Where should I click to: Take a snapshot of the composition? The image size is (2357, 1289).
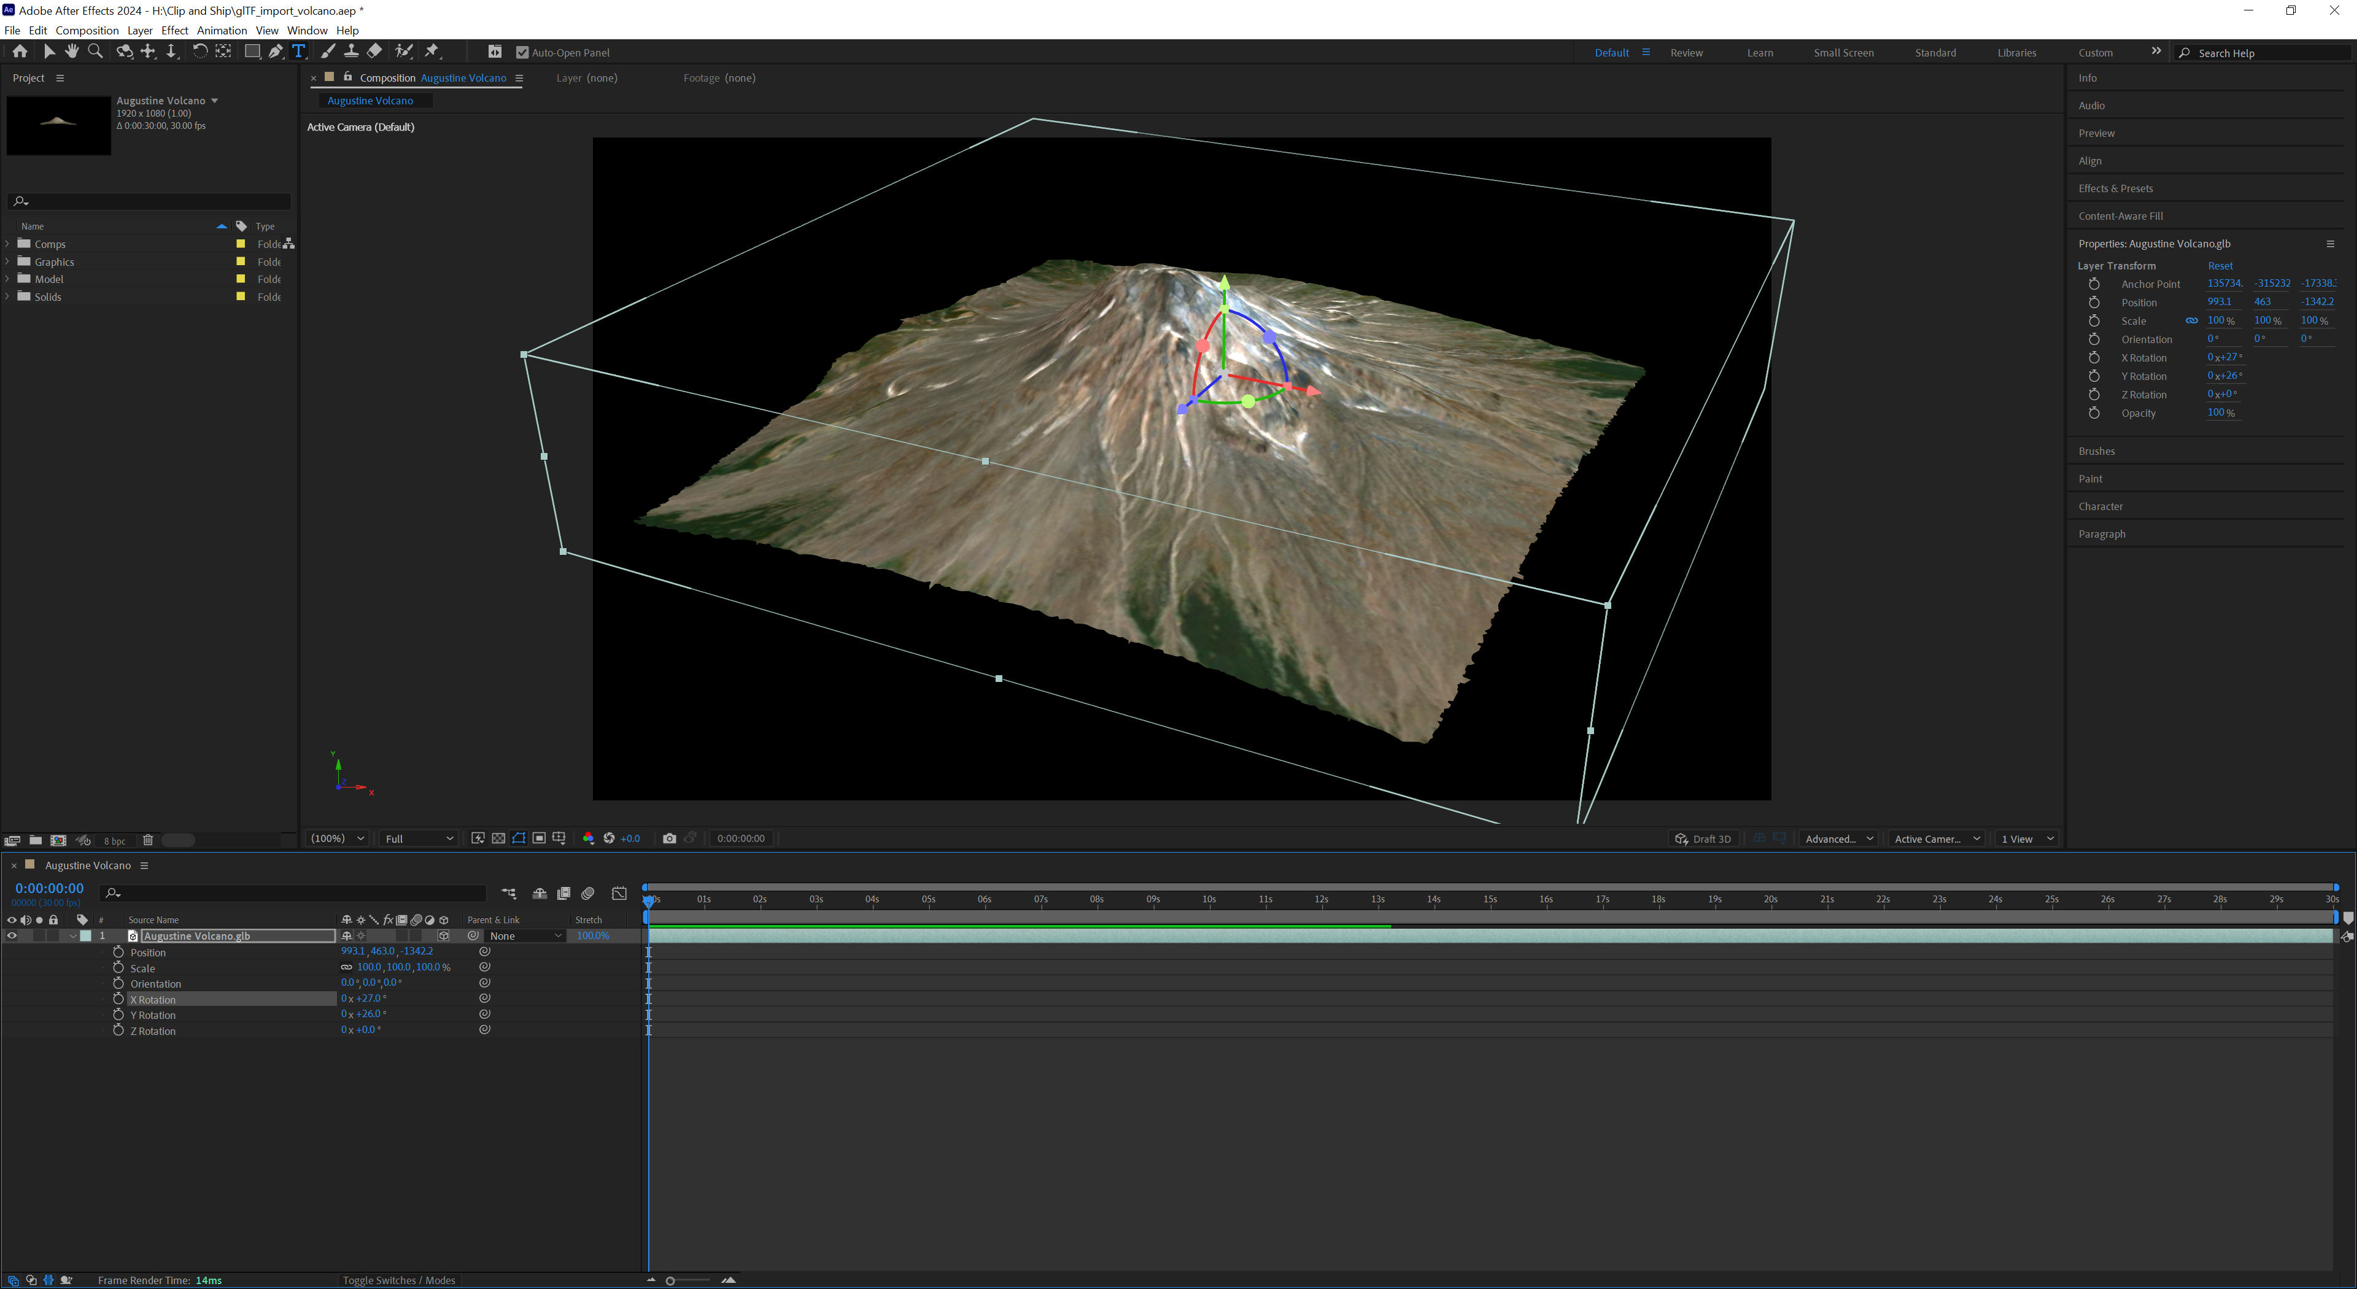(x=669, y=838)
